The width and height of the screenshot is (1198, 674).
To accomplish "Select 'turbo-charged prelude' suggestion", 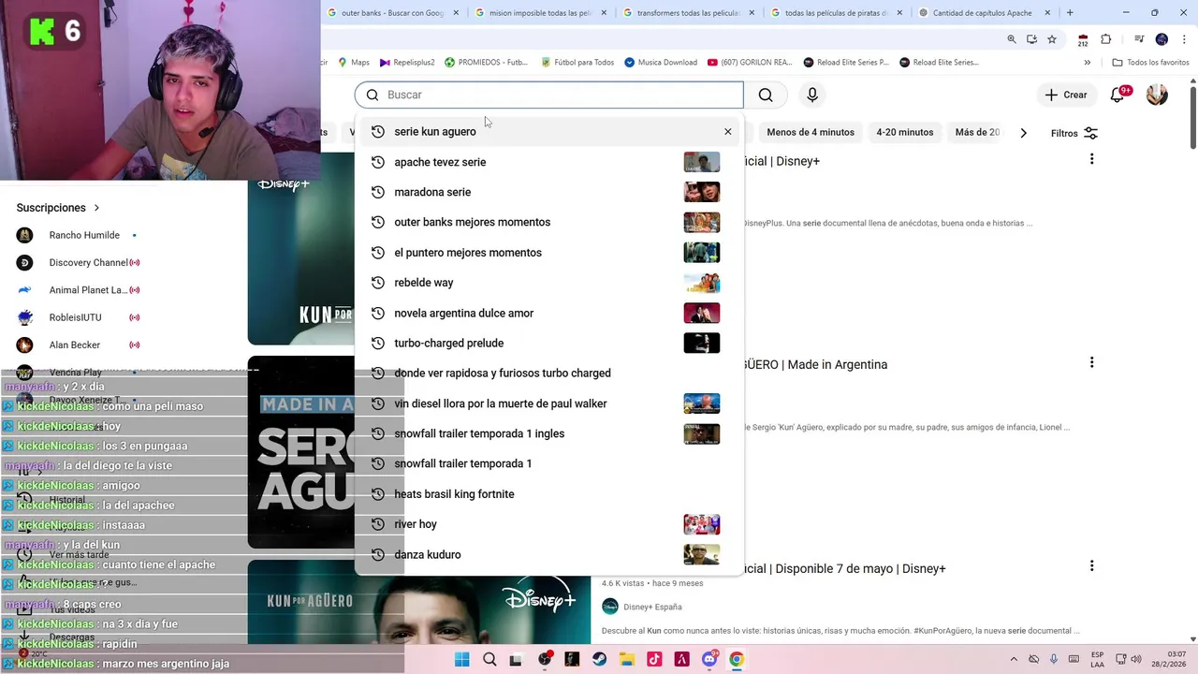I will [x=548, y=343].
